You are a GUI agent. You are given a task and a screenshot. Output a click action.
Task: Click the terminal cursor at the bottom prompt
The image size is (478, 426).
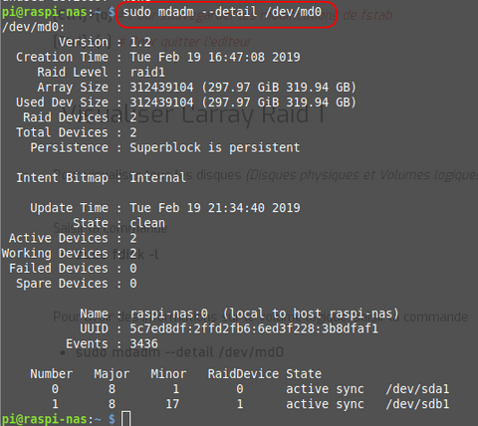tap(125, 419)
